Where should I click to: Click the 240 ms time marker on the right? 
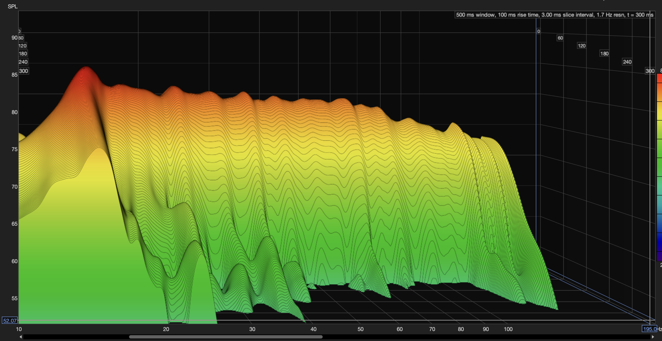pyautogui.click(x=627, y=62)
